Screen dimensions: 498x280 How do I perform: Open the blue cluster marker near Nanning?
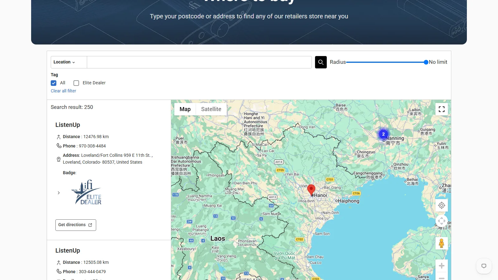(383, 134)
